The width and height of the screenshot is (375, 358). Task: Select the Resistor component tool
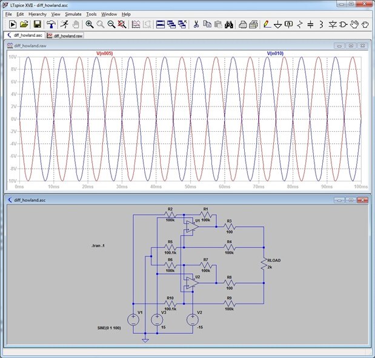(x=299, y=24)
